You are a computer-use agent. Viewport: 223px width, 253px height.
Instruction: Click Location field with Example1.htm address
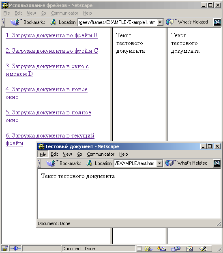[118, 22]
